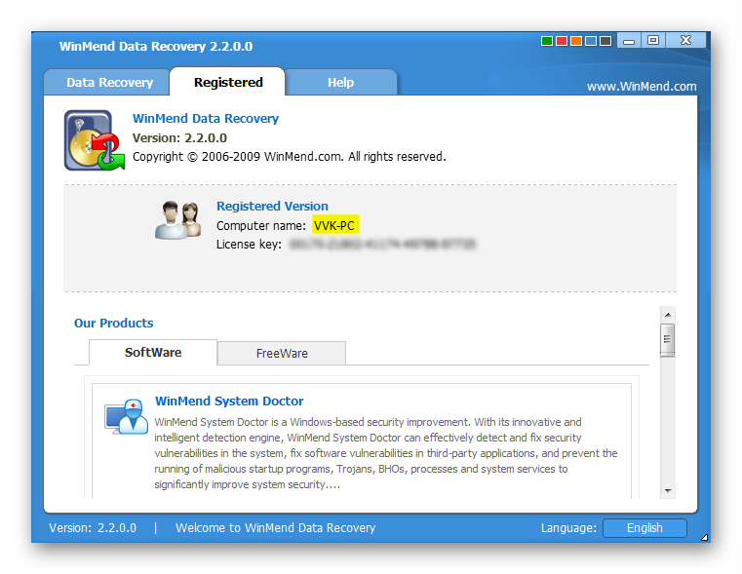Click the WinMend Data Recovery heading link
The image size is (742, 574).
click(x=206, y=118)
